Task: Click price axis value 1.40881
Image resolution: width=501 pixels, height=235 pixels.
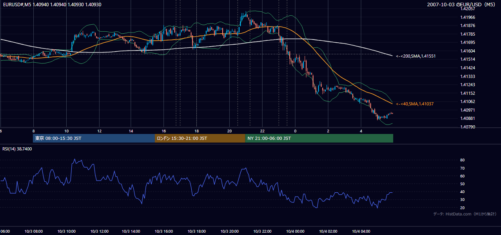Action: tap(468, 118)
